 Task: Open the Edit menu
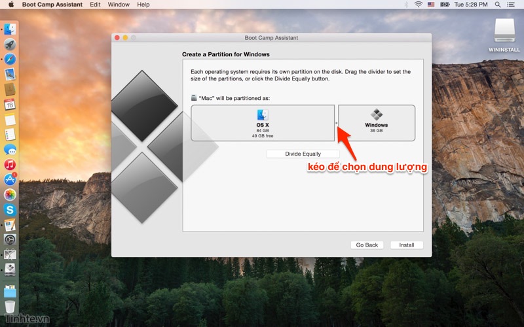[x=95, y=5]
